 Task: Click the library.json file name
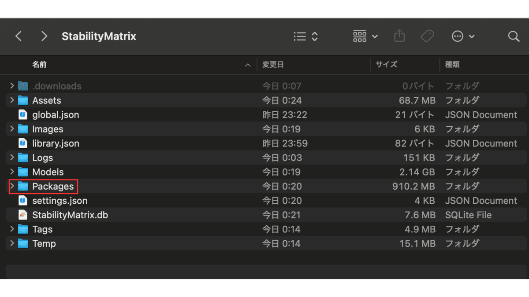(x=56, y=143)
